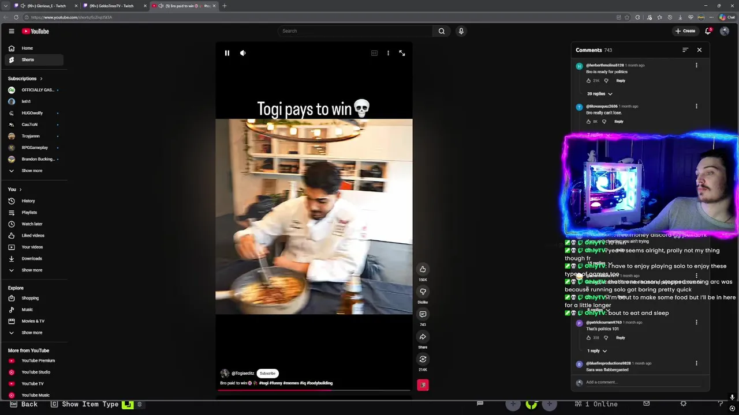
Task: Switch to the Glorious_E Twitch tab
Action: tap(45, 6)
